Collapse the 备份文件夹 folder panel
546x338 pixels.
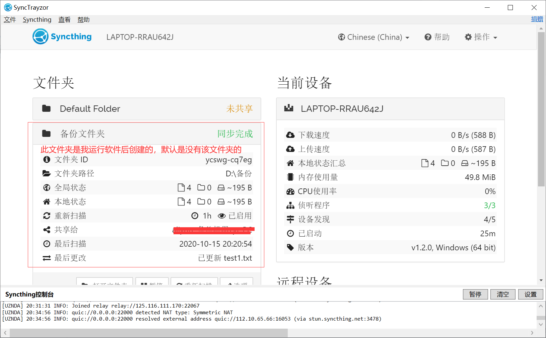[x=147, y=134]
